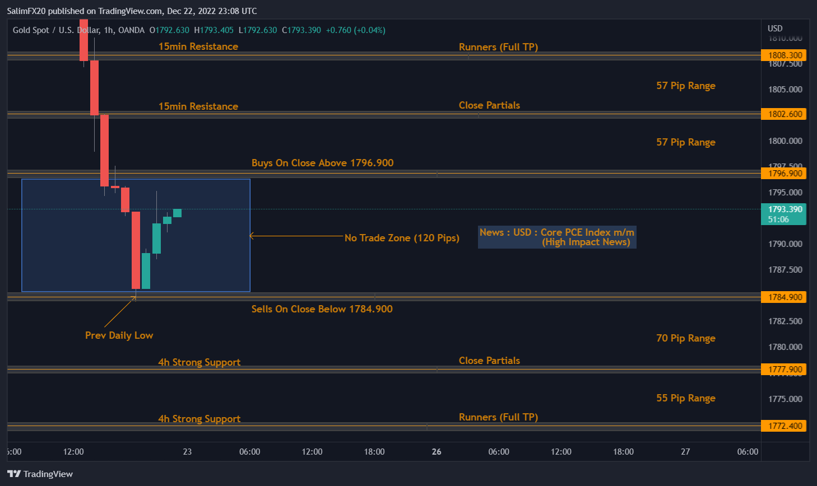Viewport: 817px width, 486px height.
Task: Click the orange 1808.300 price tag
Action: pyautogui.click(x=783, y=55)
